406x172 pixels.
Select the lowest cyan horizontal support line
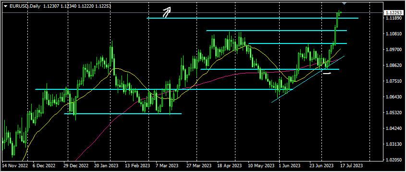(123, 114)
